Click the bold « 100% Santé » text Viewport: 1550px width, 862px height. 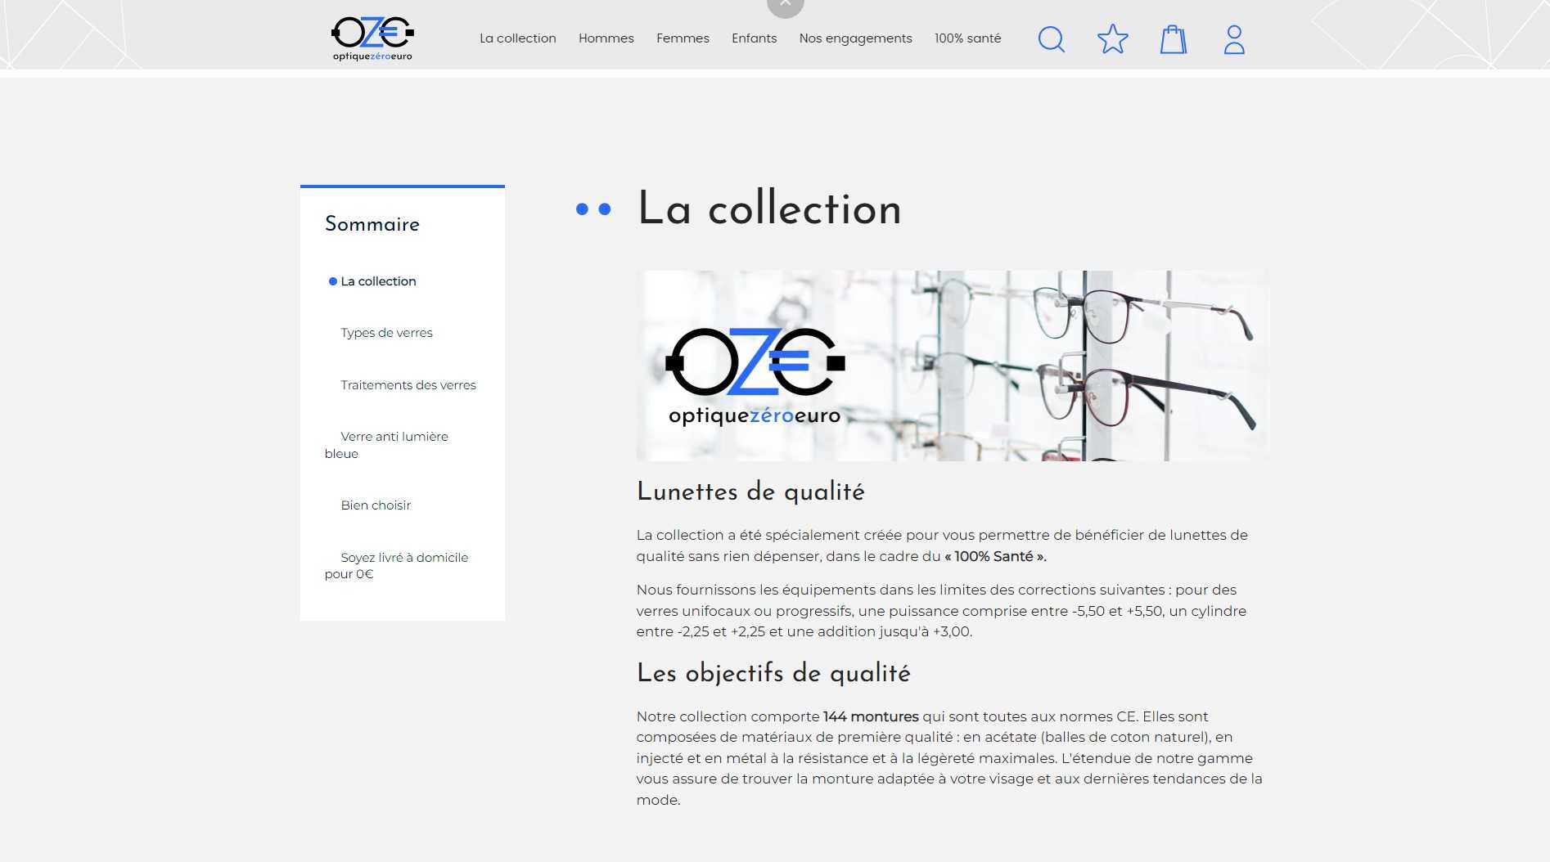[995, 557]
